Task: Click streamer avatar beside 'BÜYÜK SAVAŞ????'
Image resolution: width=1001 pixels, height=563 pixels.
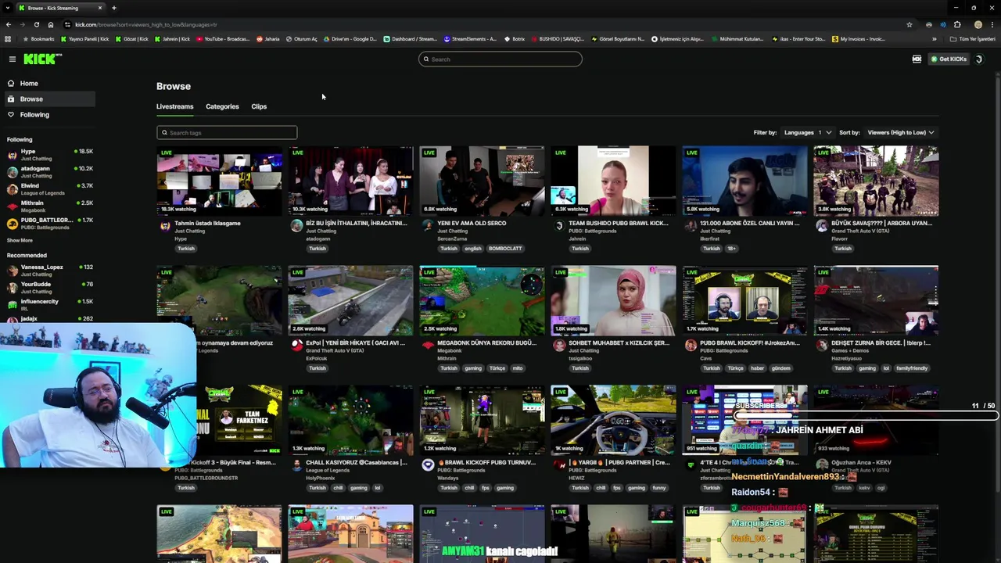Action: pyautogui.click(x=822, y=226)
